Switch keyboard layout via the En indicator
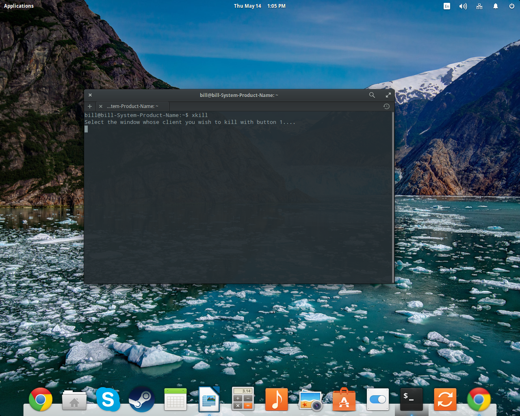Screen dimensions: 520x416 (447, 6)
